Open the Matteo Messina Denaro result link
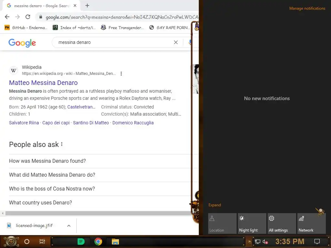331x248 pixels. pos(43,83)
